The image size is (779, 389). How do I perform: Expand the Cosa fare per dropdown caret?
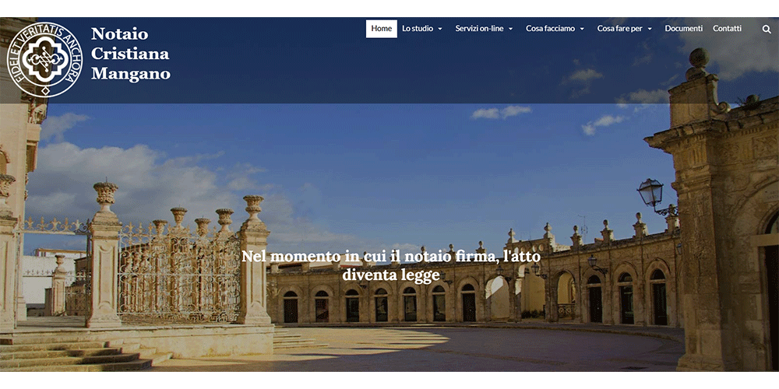(650, 30)
